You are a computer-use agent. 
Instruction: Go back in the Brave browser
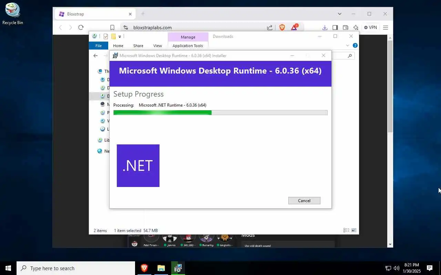point(61,27)
